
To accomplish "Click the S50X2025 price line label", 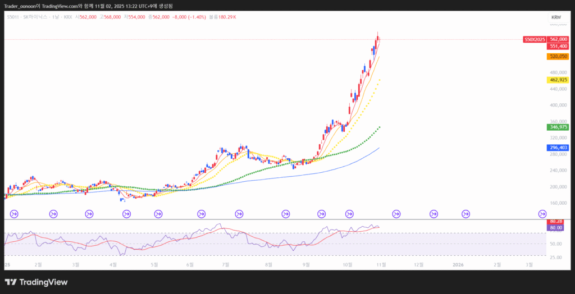I will click(534, 39).
